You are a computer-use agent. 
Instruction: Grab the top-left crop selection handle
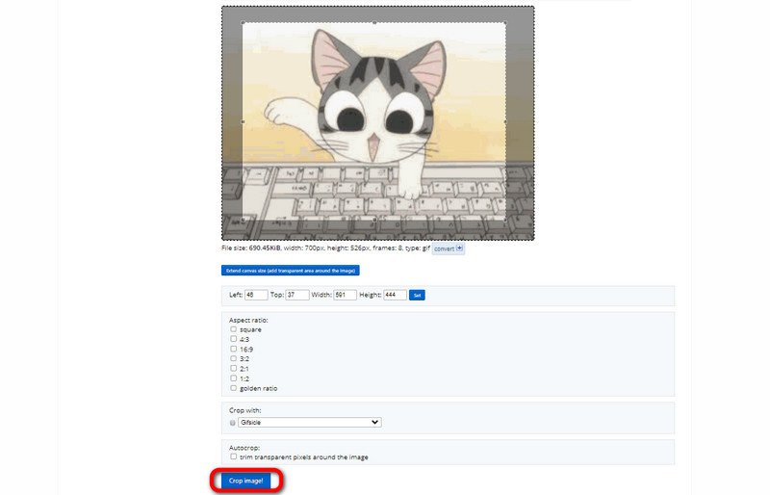click(244, 22)
